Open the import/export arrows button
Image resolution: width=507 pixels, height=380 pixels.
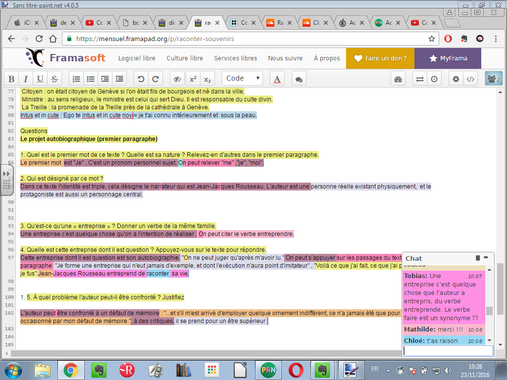click(x=420, y=79)
